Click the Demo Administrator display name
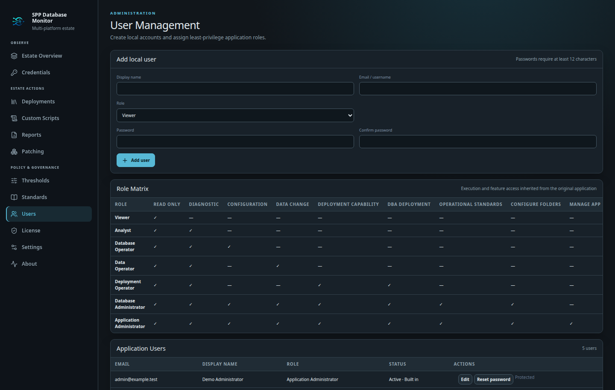The height and width of the screenshot is (390, 615). point(223,379)
